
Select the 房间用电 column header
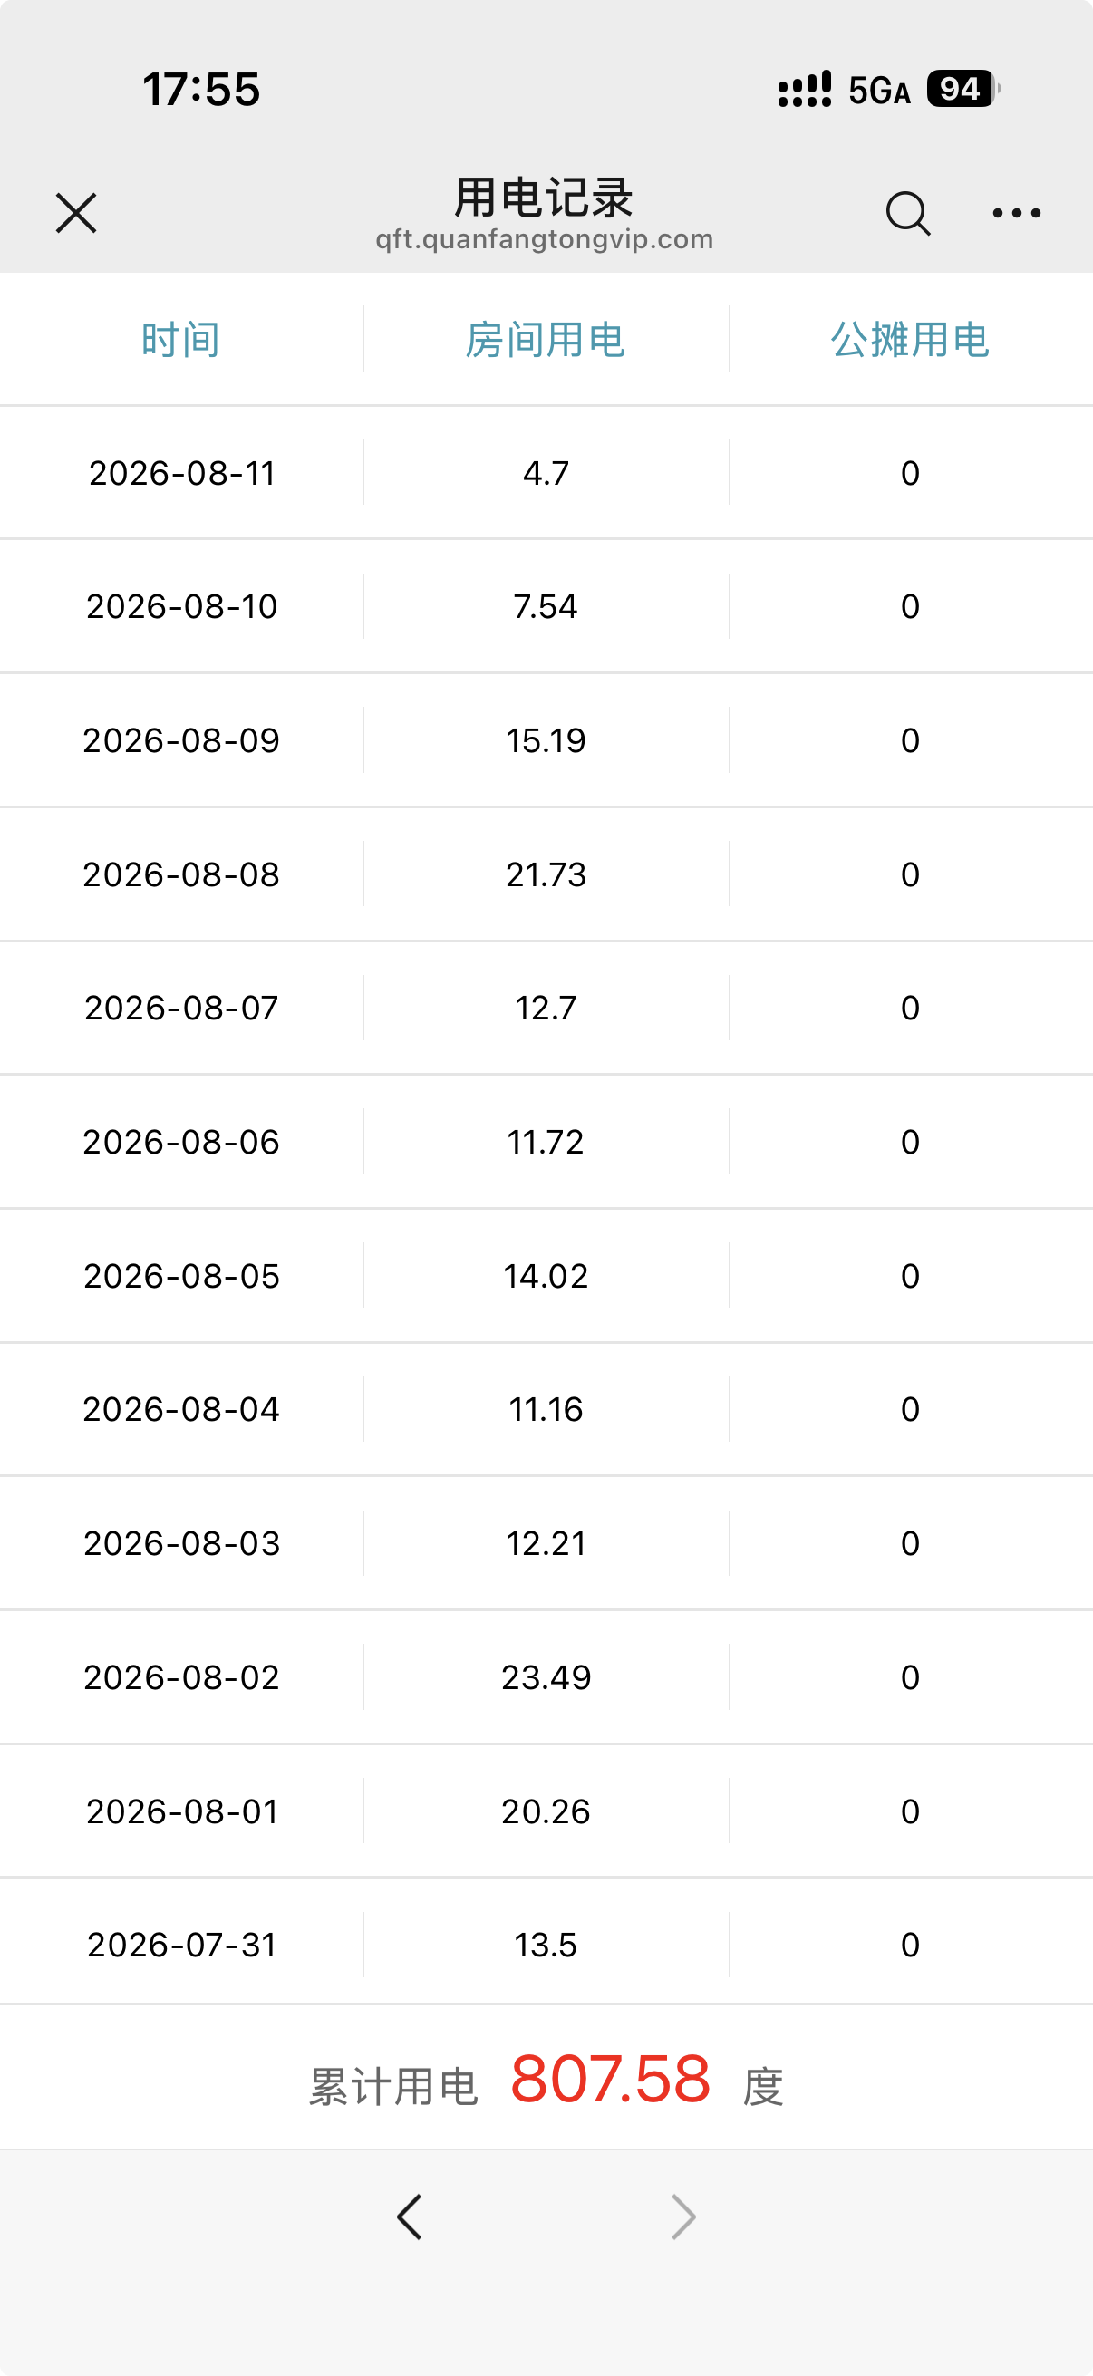[x=546, y=340]
